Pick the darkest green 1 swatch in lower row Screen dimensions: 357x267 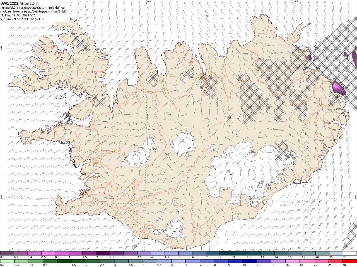click(64, 261)
